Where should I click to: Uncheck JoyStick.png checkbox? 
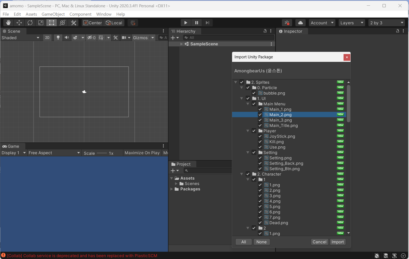(x=260, y=136)
